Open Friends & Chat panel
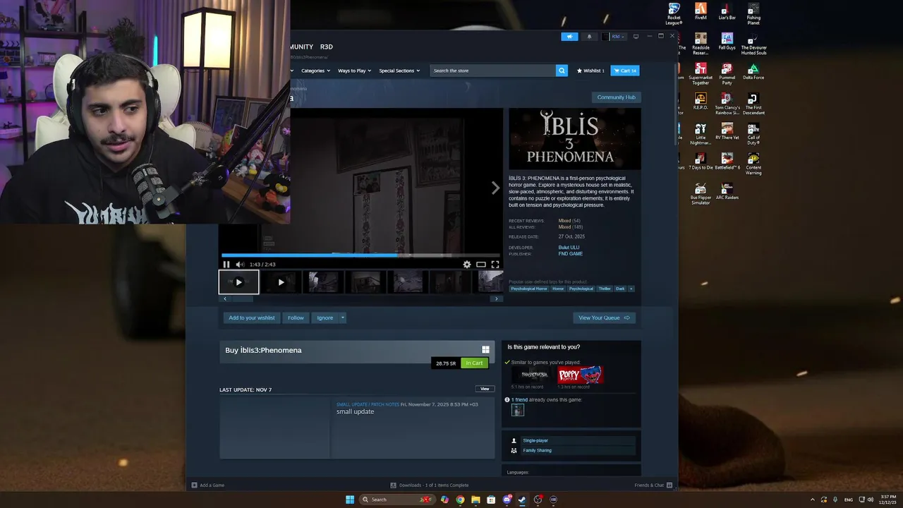This screenshot has width=903, height=508. coord(653,485)
